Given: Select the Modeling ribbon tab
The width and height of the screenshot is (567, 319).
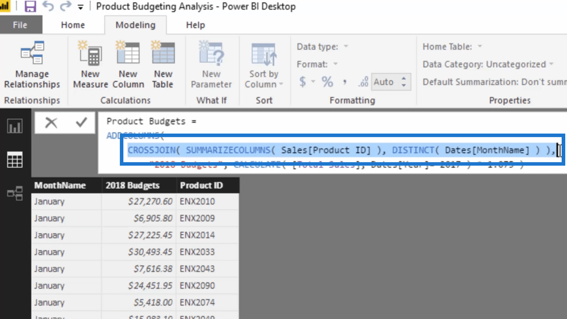Looking at the screenshot, I should pyautogui.click(x=135, y=25).
